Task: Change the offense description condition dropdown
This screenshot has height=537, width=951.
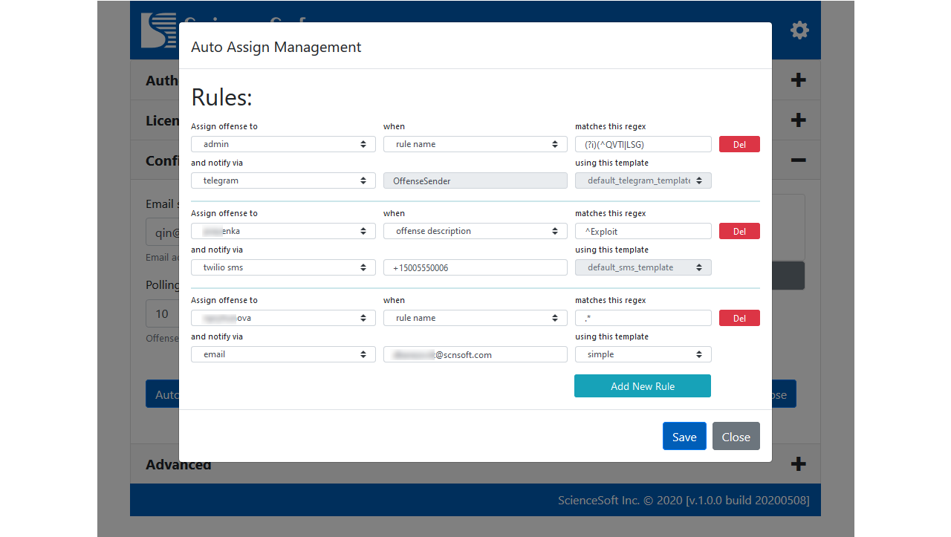Action: click(x=475, y=231)
